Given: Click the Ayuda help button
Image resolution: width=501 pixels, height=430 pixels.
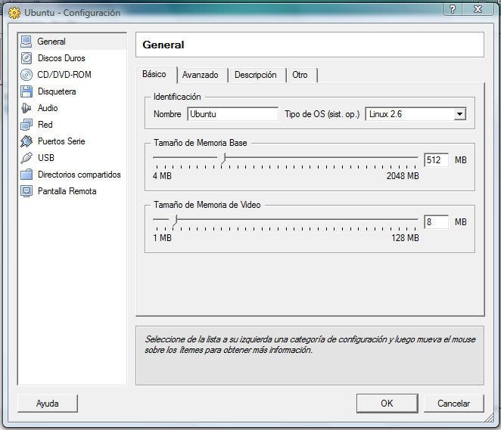Looking at the screenshot, I should pos(47,404).
